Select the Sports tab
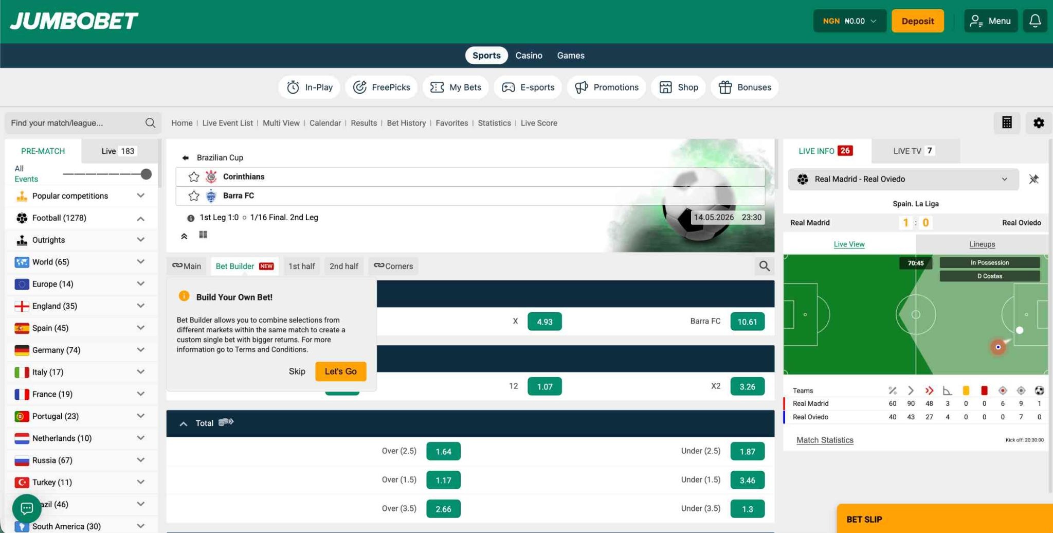Image resolution: width=1053 pixels, height=533 pixels. point(486,55)
